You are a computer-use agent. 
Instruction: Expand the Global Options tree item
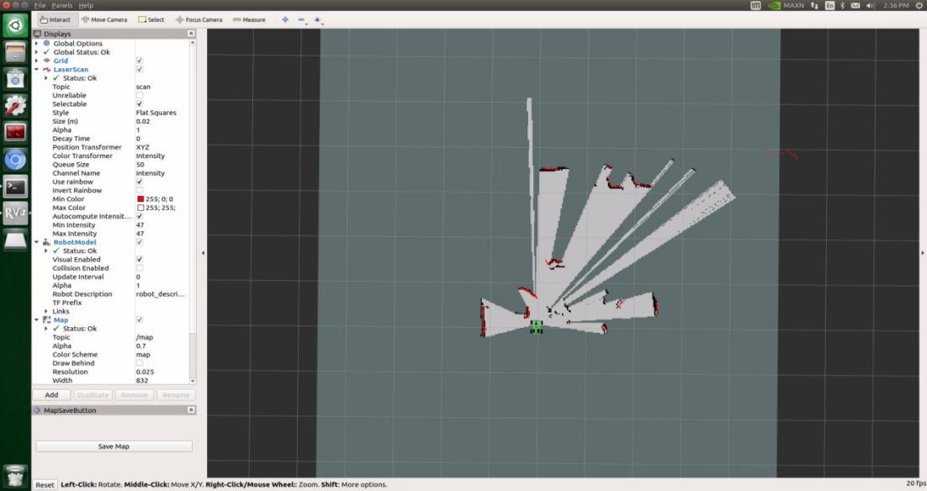[x=37, y=43]
